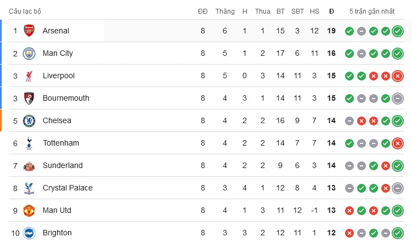Open the Man Utd team link

pyautogui.click(x=57, y=210)
